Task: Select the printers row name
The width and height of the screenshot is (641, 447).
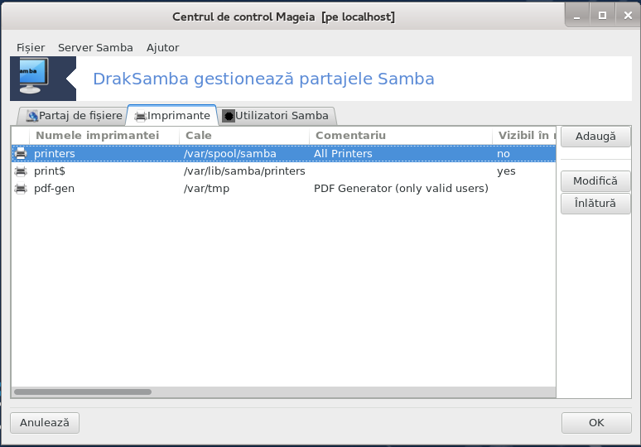Action: (x=55, y=154)
